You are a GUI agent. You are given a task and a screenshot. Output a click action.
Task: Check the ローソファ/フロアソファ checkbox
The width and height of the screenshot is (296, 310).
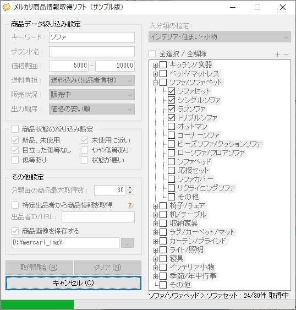[x=171, y=153]
